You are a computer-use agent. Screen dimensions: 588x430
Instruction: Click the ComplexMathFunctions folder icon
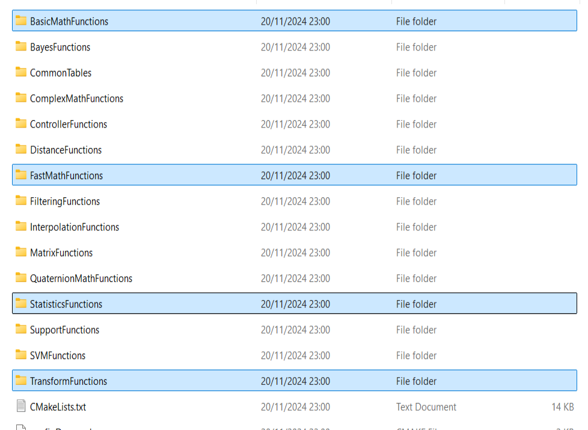click(21, 99)
